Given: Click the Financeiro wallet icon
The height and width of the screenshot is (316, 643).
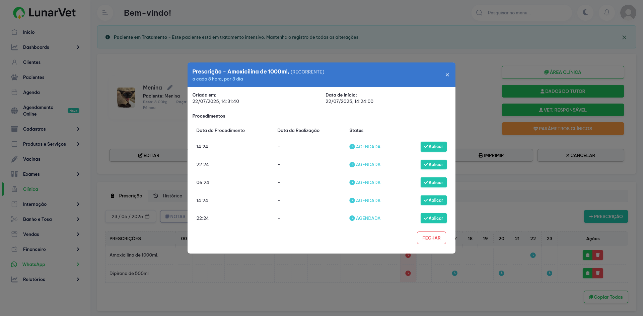Looking at the screenshot, I should [x=14, y=249].
